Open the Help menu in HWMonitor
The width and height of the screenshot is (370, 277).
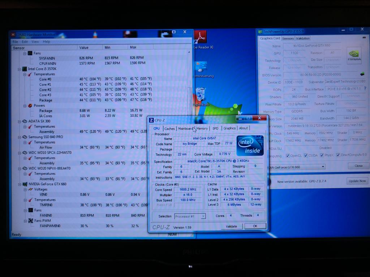coord(47,41)
